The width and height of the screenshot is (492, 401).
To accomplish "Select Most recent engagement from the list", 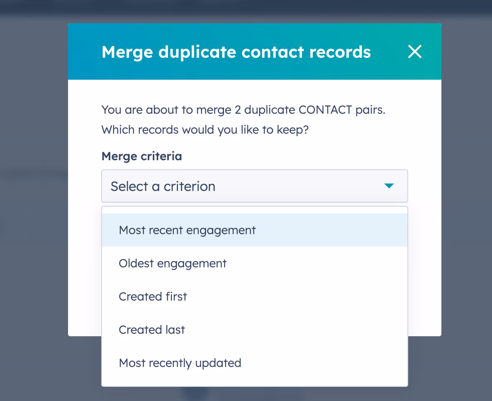I will (x=187, y=230).
